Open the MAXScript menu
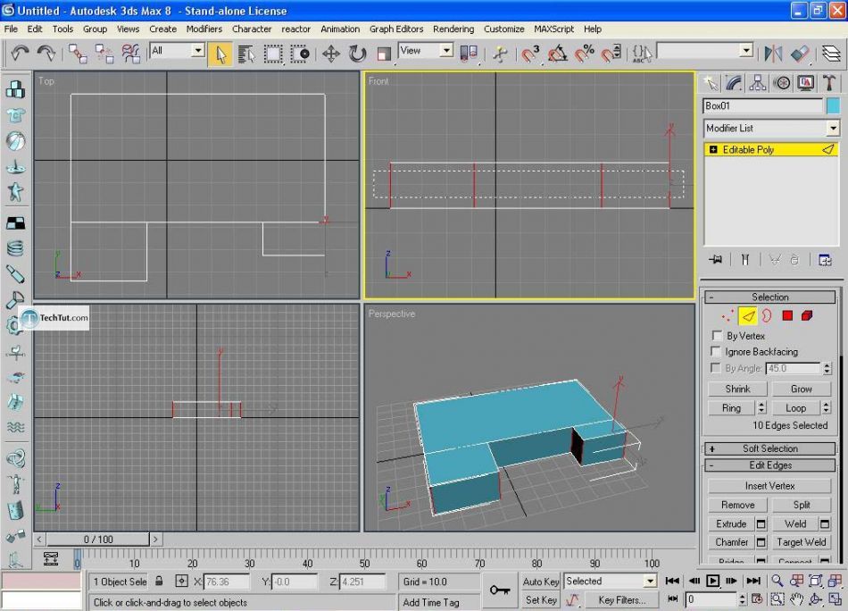This screenshot has height=611, width=848. pos(553,29)
